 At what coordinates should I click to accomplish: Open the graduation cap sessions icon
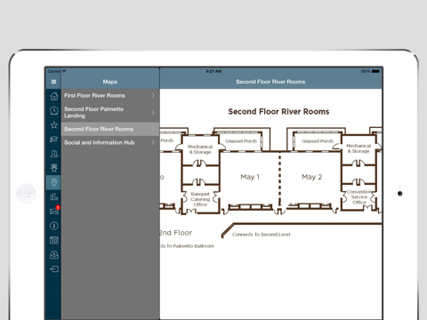54,140
